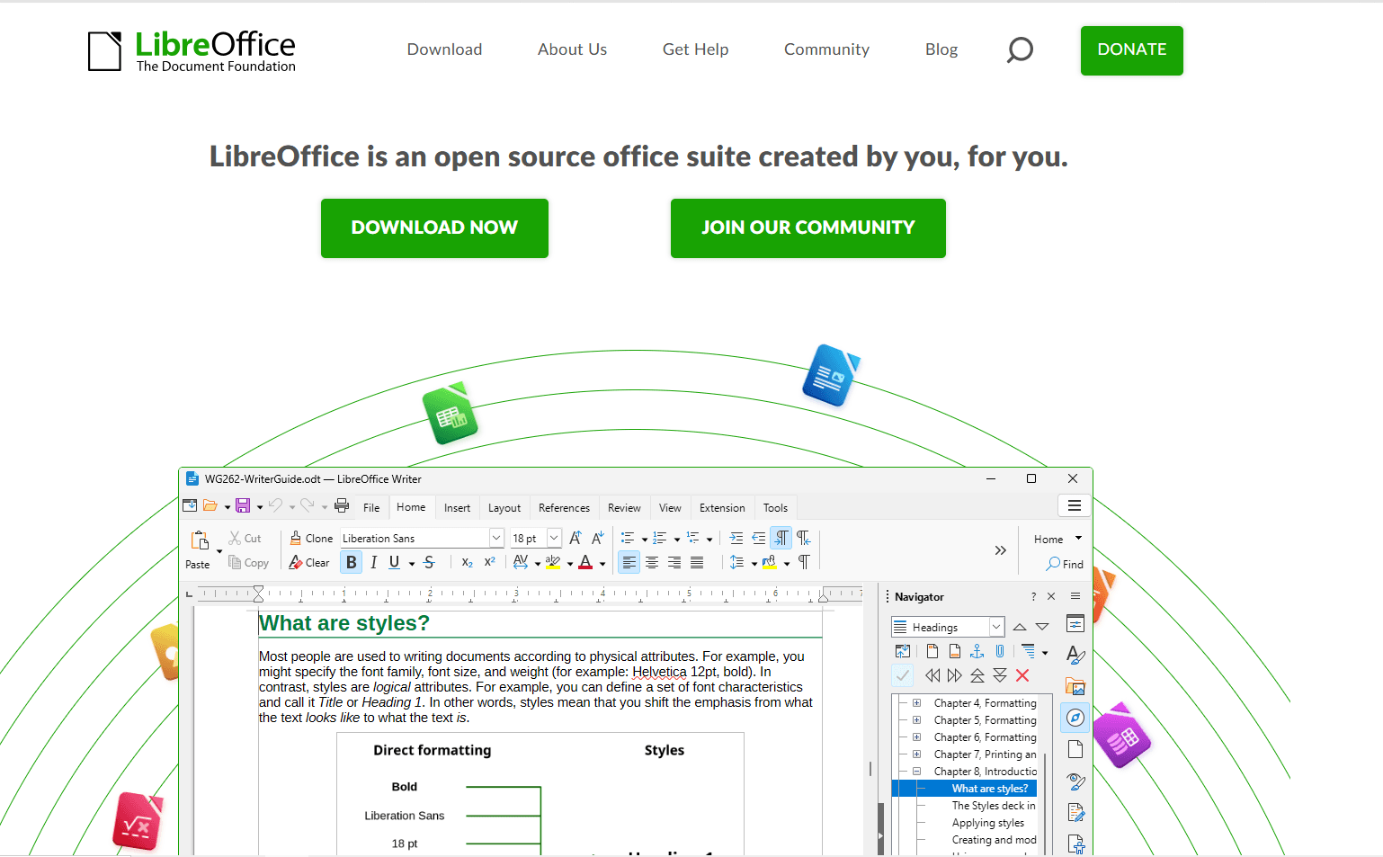The image size is (1383, 857).
Task: Click the Undo arrow icon
Action: point(275,506)
